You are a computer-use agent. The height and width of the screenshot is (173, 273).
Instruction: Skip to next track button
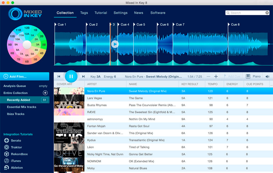pos(83,77)
